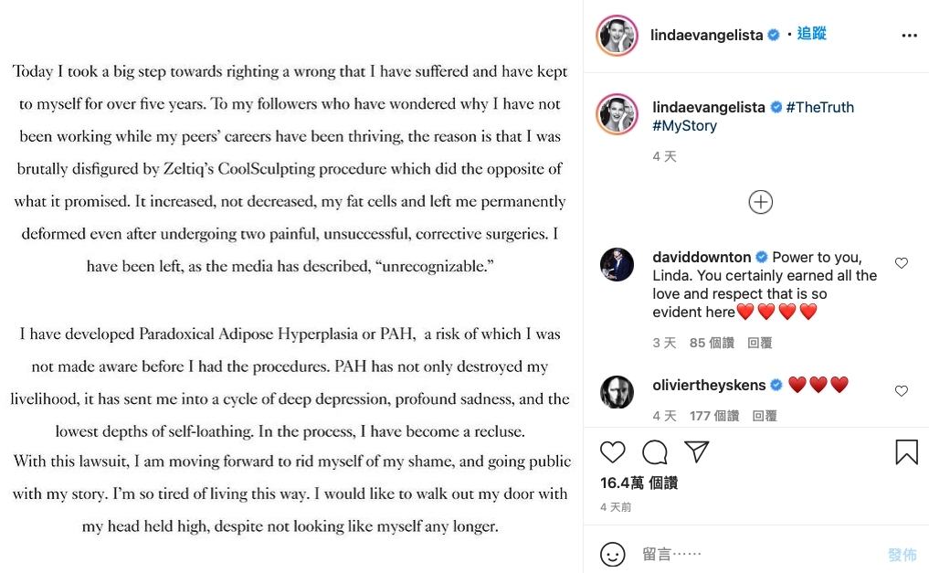
Task: Like oliviertheyskens' comment
Action: [902, 391]
